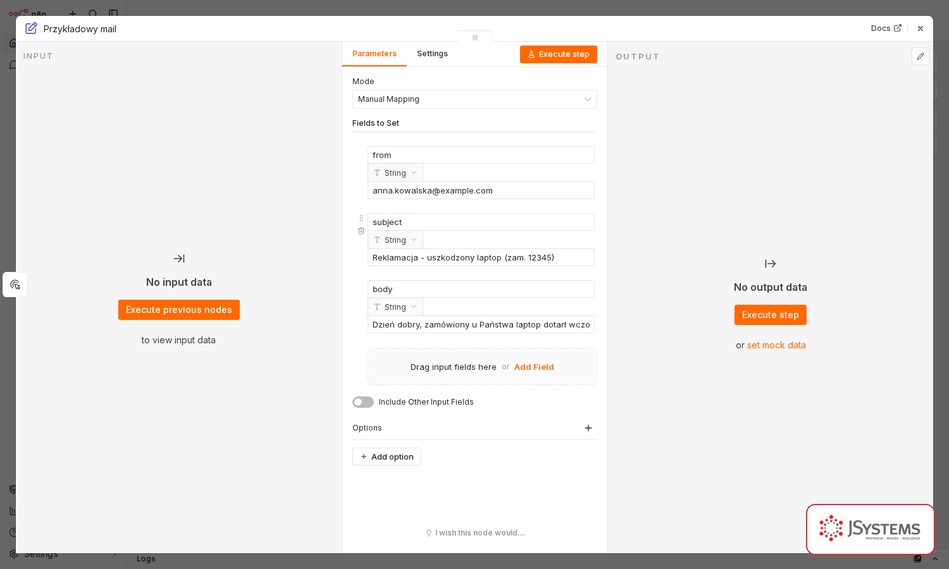Click the Add option button
949x569 pixels.
tap(387, 456)
